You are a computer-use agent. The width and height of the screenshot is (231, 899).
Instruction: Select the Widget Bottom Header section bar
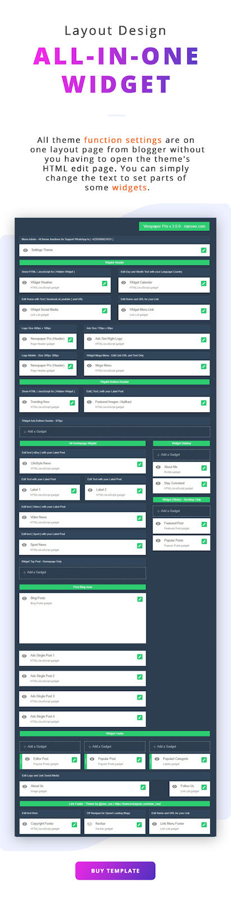click(115, 382)
